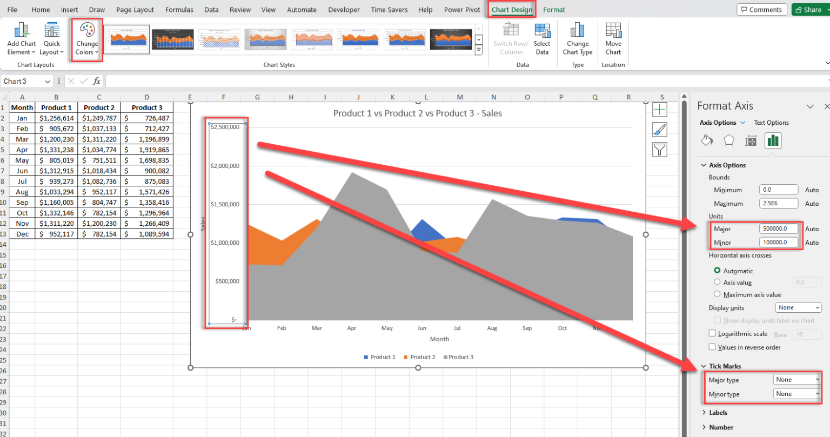Select the Axis value radio button
This screenshot has width=830, height=437.
pos(717,282)
